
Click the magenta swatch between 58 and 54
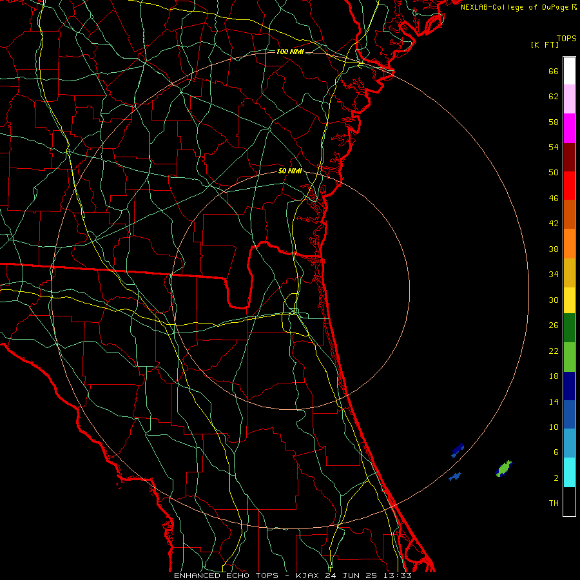pyautogui.click(x=569, y=128)
